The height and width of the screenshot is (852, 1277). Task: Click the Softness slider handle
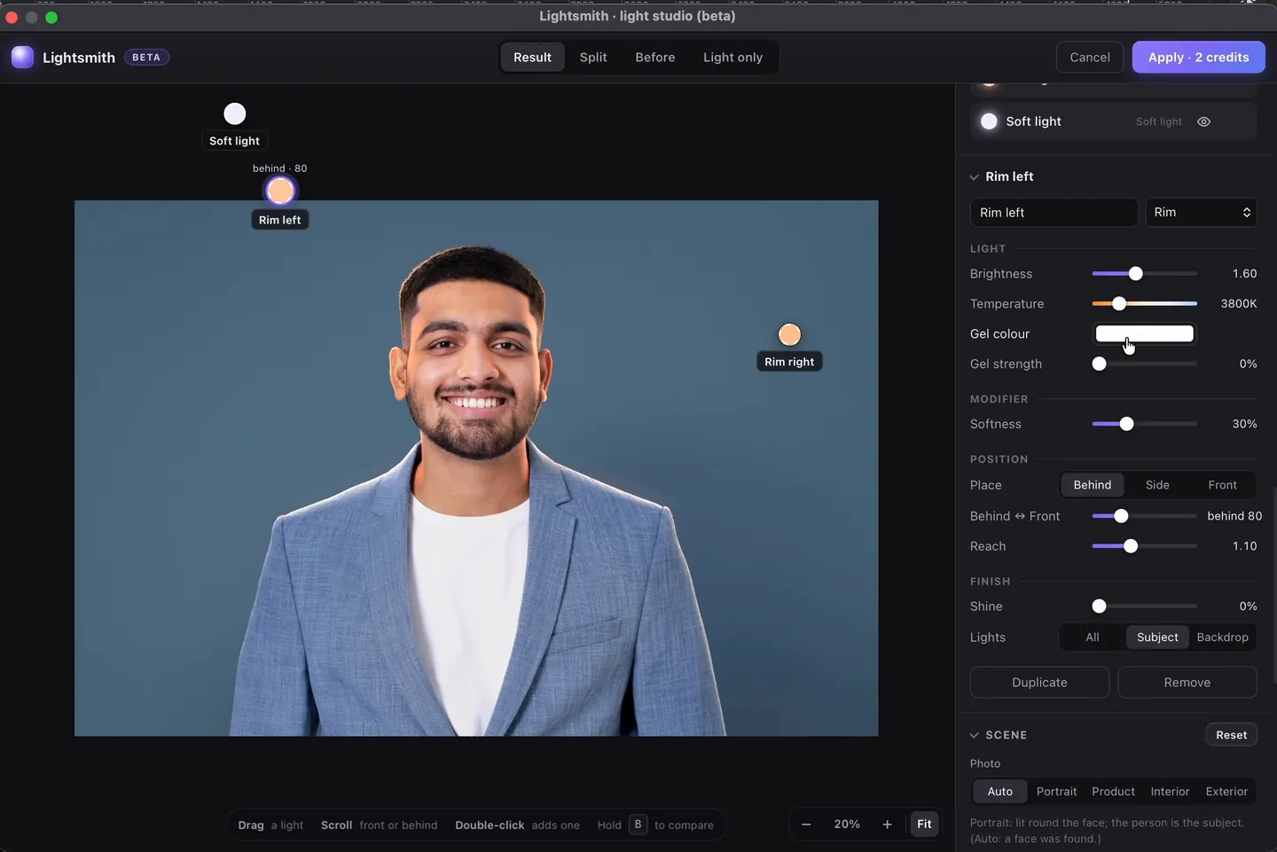1127,425
